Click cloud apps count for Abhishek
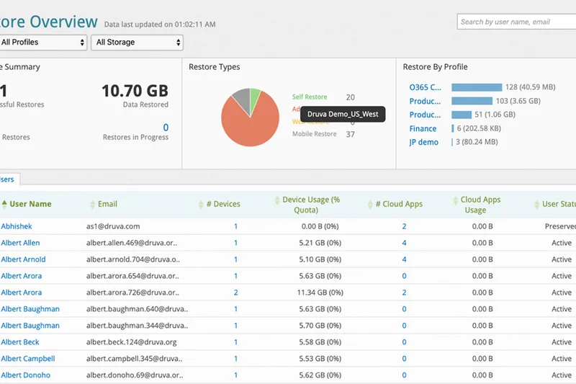Viewport: 576px width, 384px height. [x=404, y=226]
